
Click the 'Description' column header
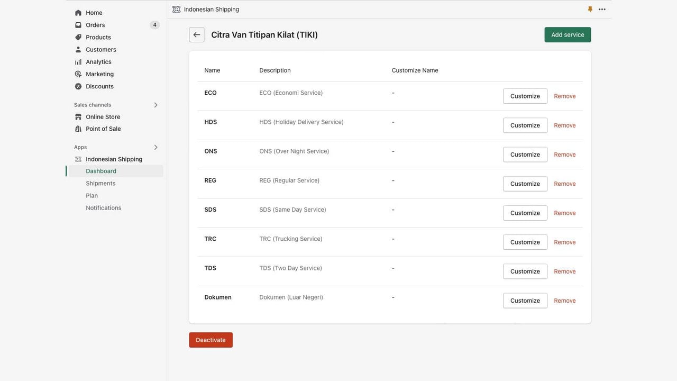coord(275,70)
